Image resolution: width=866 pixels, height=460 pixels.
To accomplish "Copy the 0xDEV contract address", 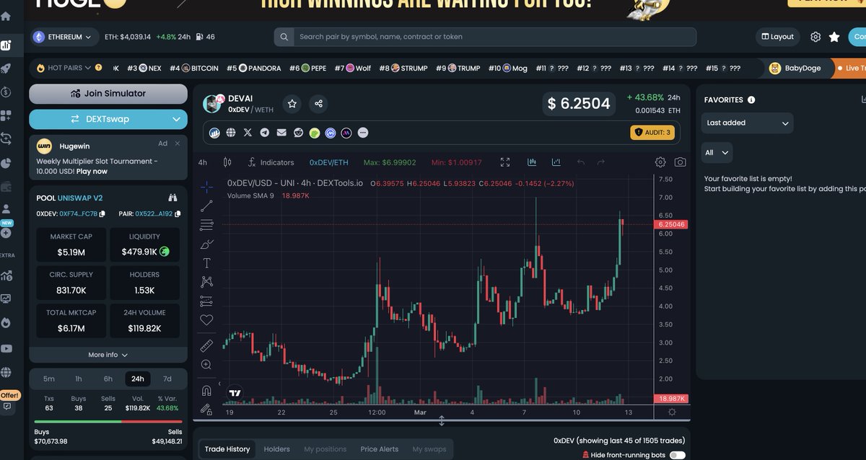I will click(x=102, y=214).
